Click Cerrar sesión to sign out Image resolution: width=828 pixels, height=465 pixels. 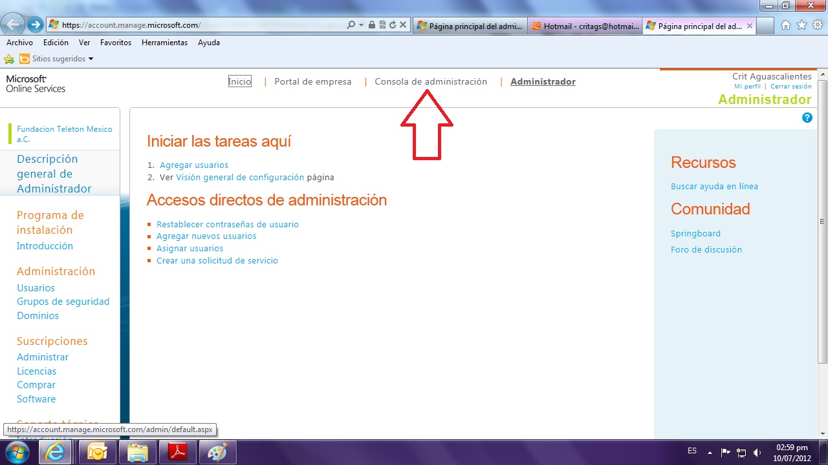click(x=790, y=86)
